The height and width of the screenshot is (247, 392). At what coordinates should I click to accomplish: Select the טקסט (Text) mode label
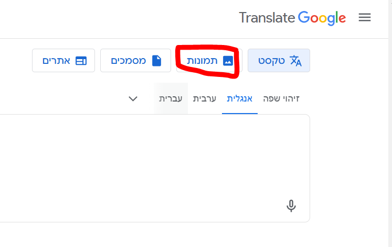(271, 61)
